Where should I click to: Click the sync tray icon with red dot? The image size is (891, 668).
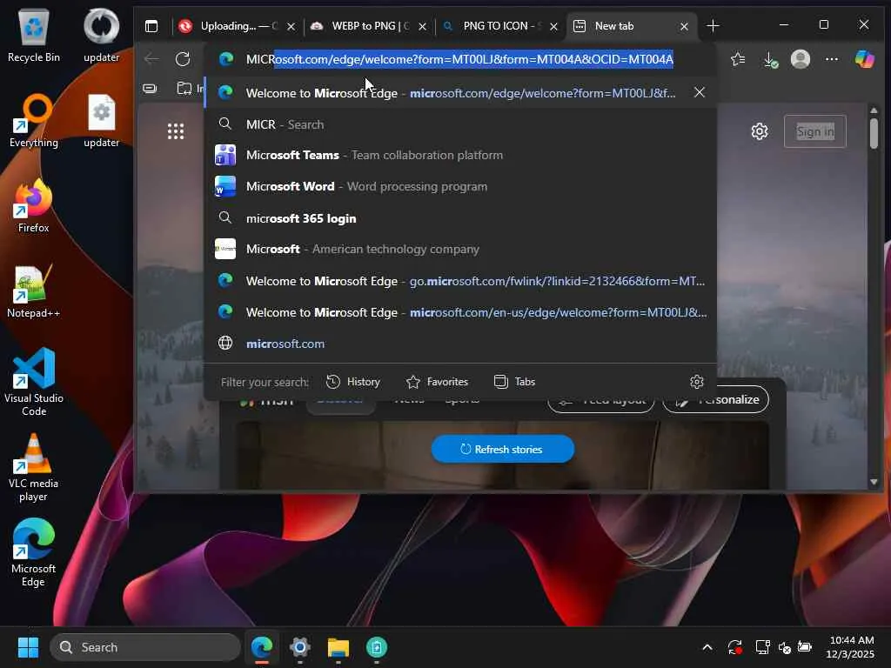click(x=734, y=647)
